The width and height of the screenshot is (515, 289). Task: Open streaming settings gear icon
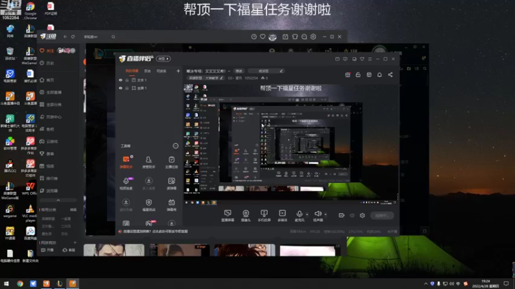[362, 215]
